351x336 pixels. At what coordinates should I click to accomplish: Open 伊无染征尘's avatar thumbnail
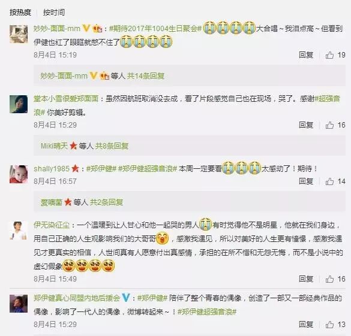19,231
